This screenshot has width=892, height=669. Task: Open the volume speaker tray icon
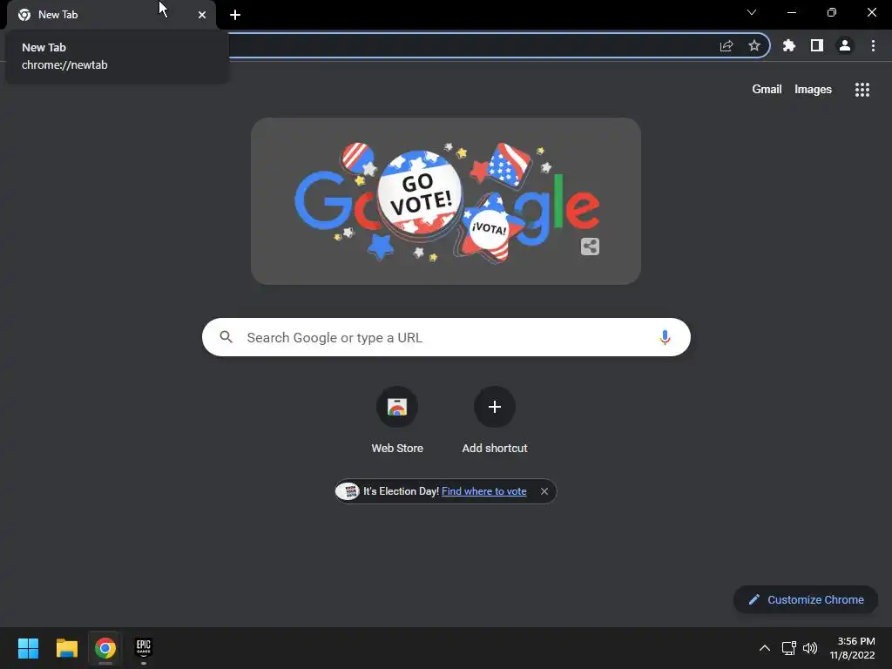[810, 648]
